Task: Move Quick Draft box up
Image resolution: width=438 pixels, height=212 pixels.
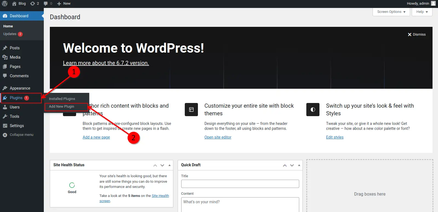Action: click(x=285, y=165)
